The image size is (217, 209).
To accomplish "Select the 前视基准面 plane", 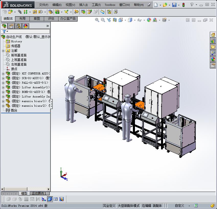I will (16, 55).
